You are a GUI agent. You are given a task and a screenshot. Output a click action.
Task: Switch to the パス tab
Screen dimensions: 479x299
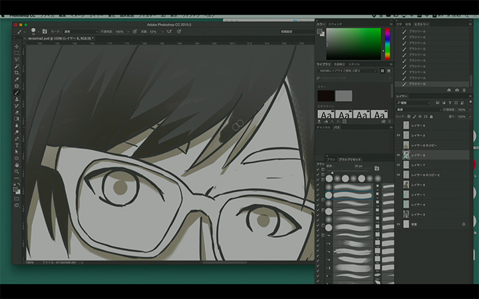[337, 127]
